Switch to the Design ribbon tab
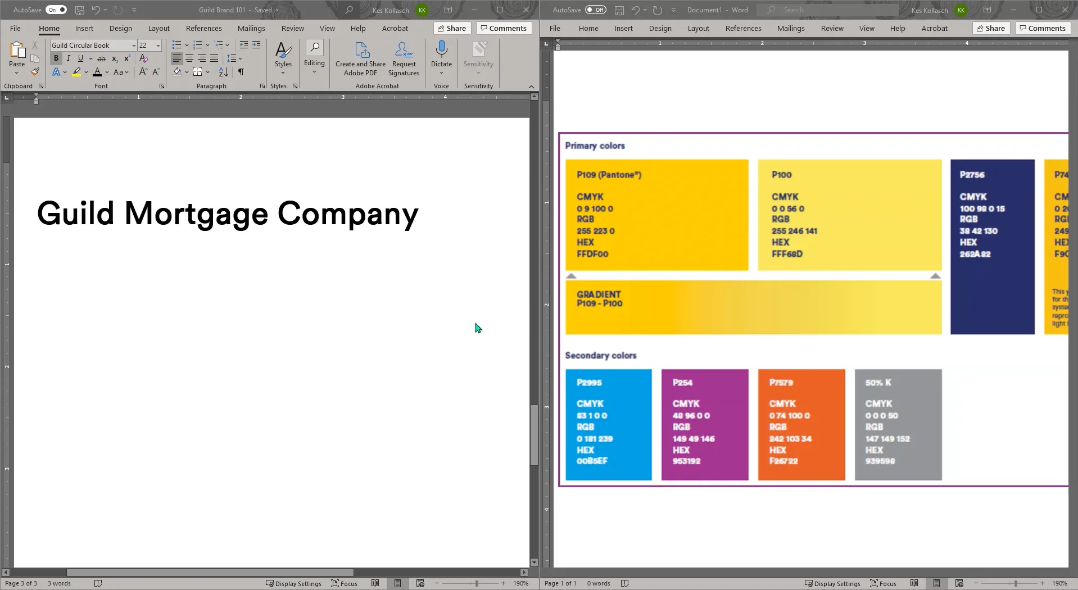The height and width of the screenshot is (590, 1078). (x=120, y=28)
